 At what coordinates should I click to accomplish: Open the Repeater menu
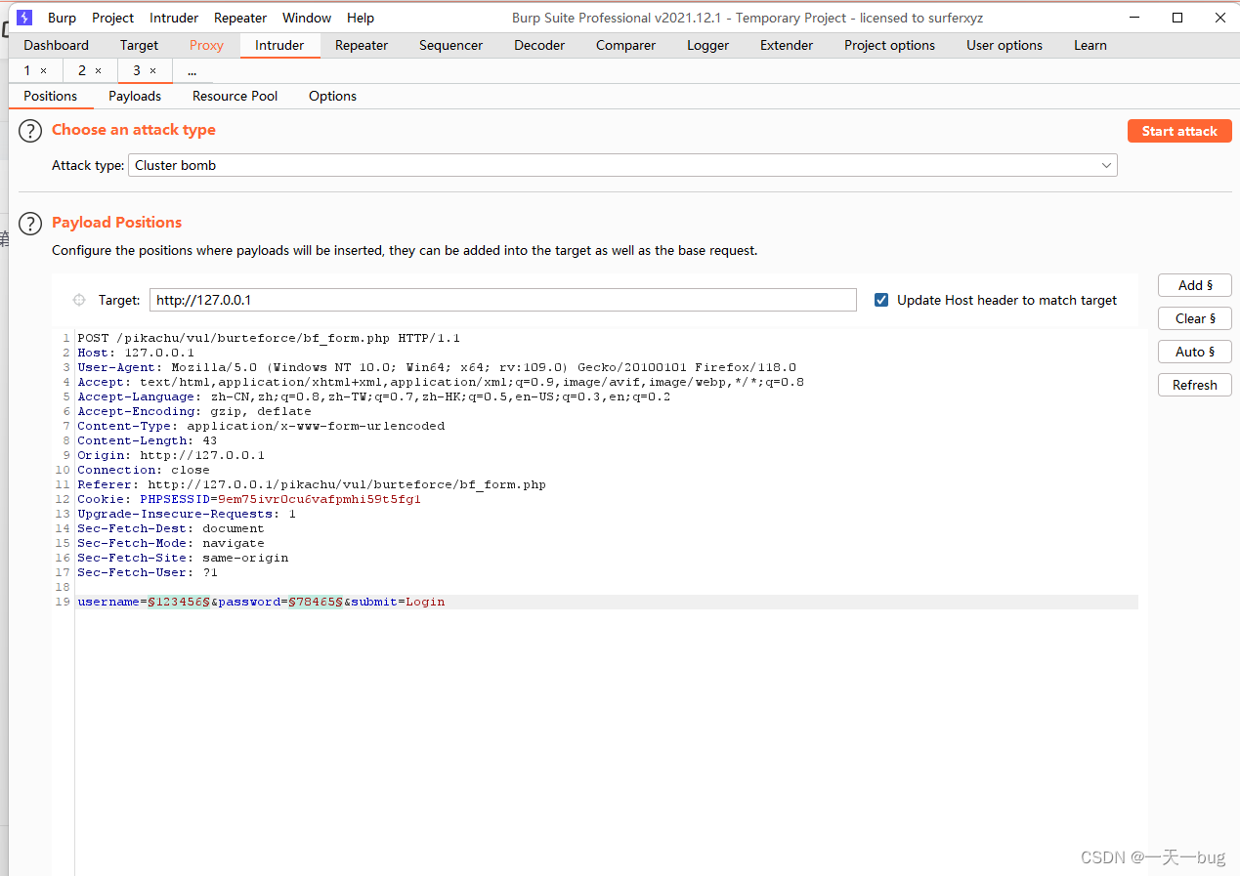pos(240,18)
